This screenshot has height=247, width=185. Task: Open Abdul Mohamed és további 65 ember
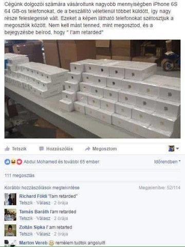coord(61,162)
